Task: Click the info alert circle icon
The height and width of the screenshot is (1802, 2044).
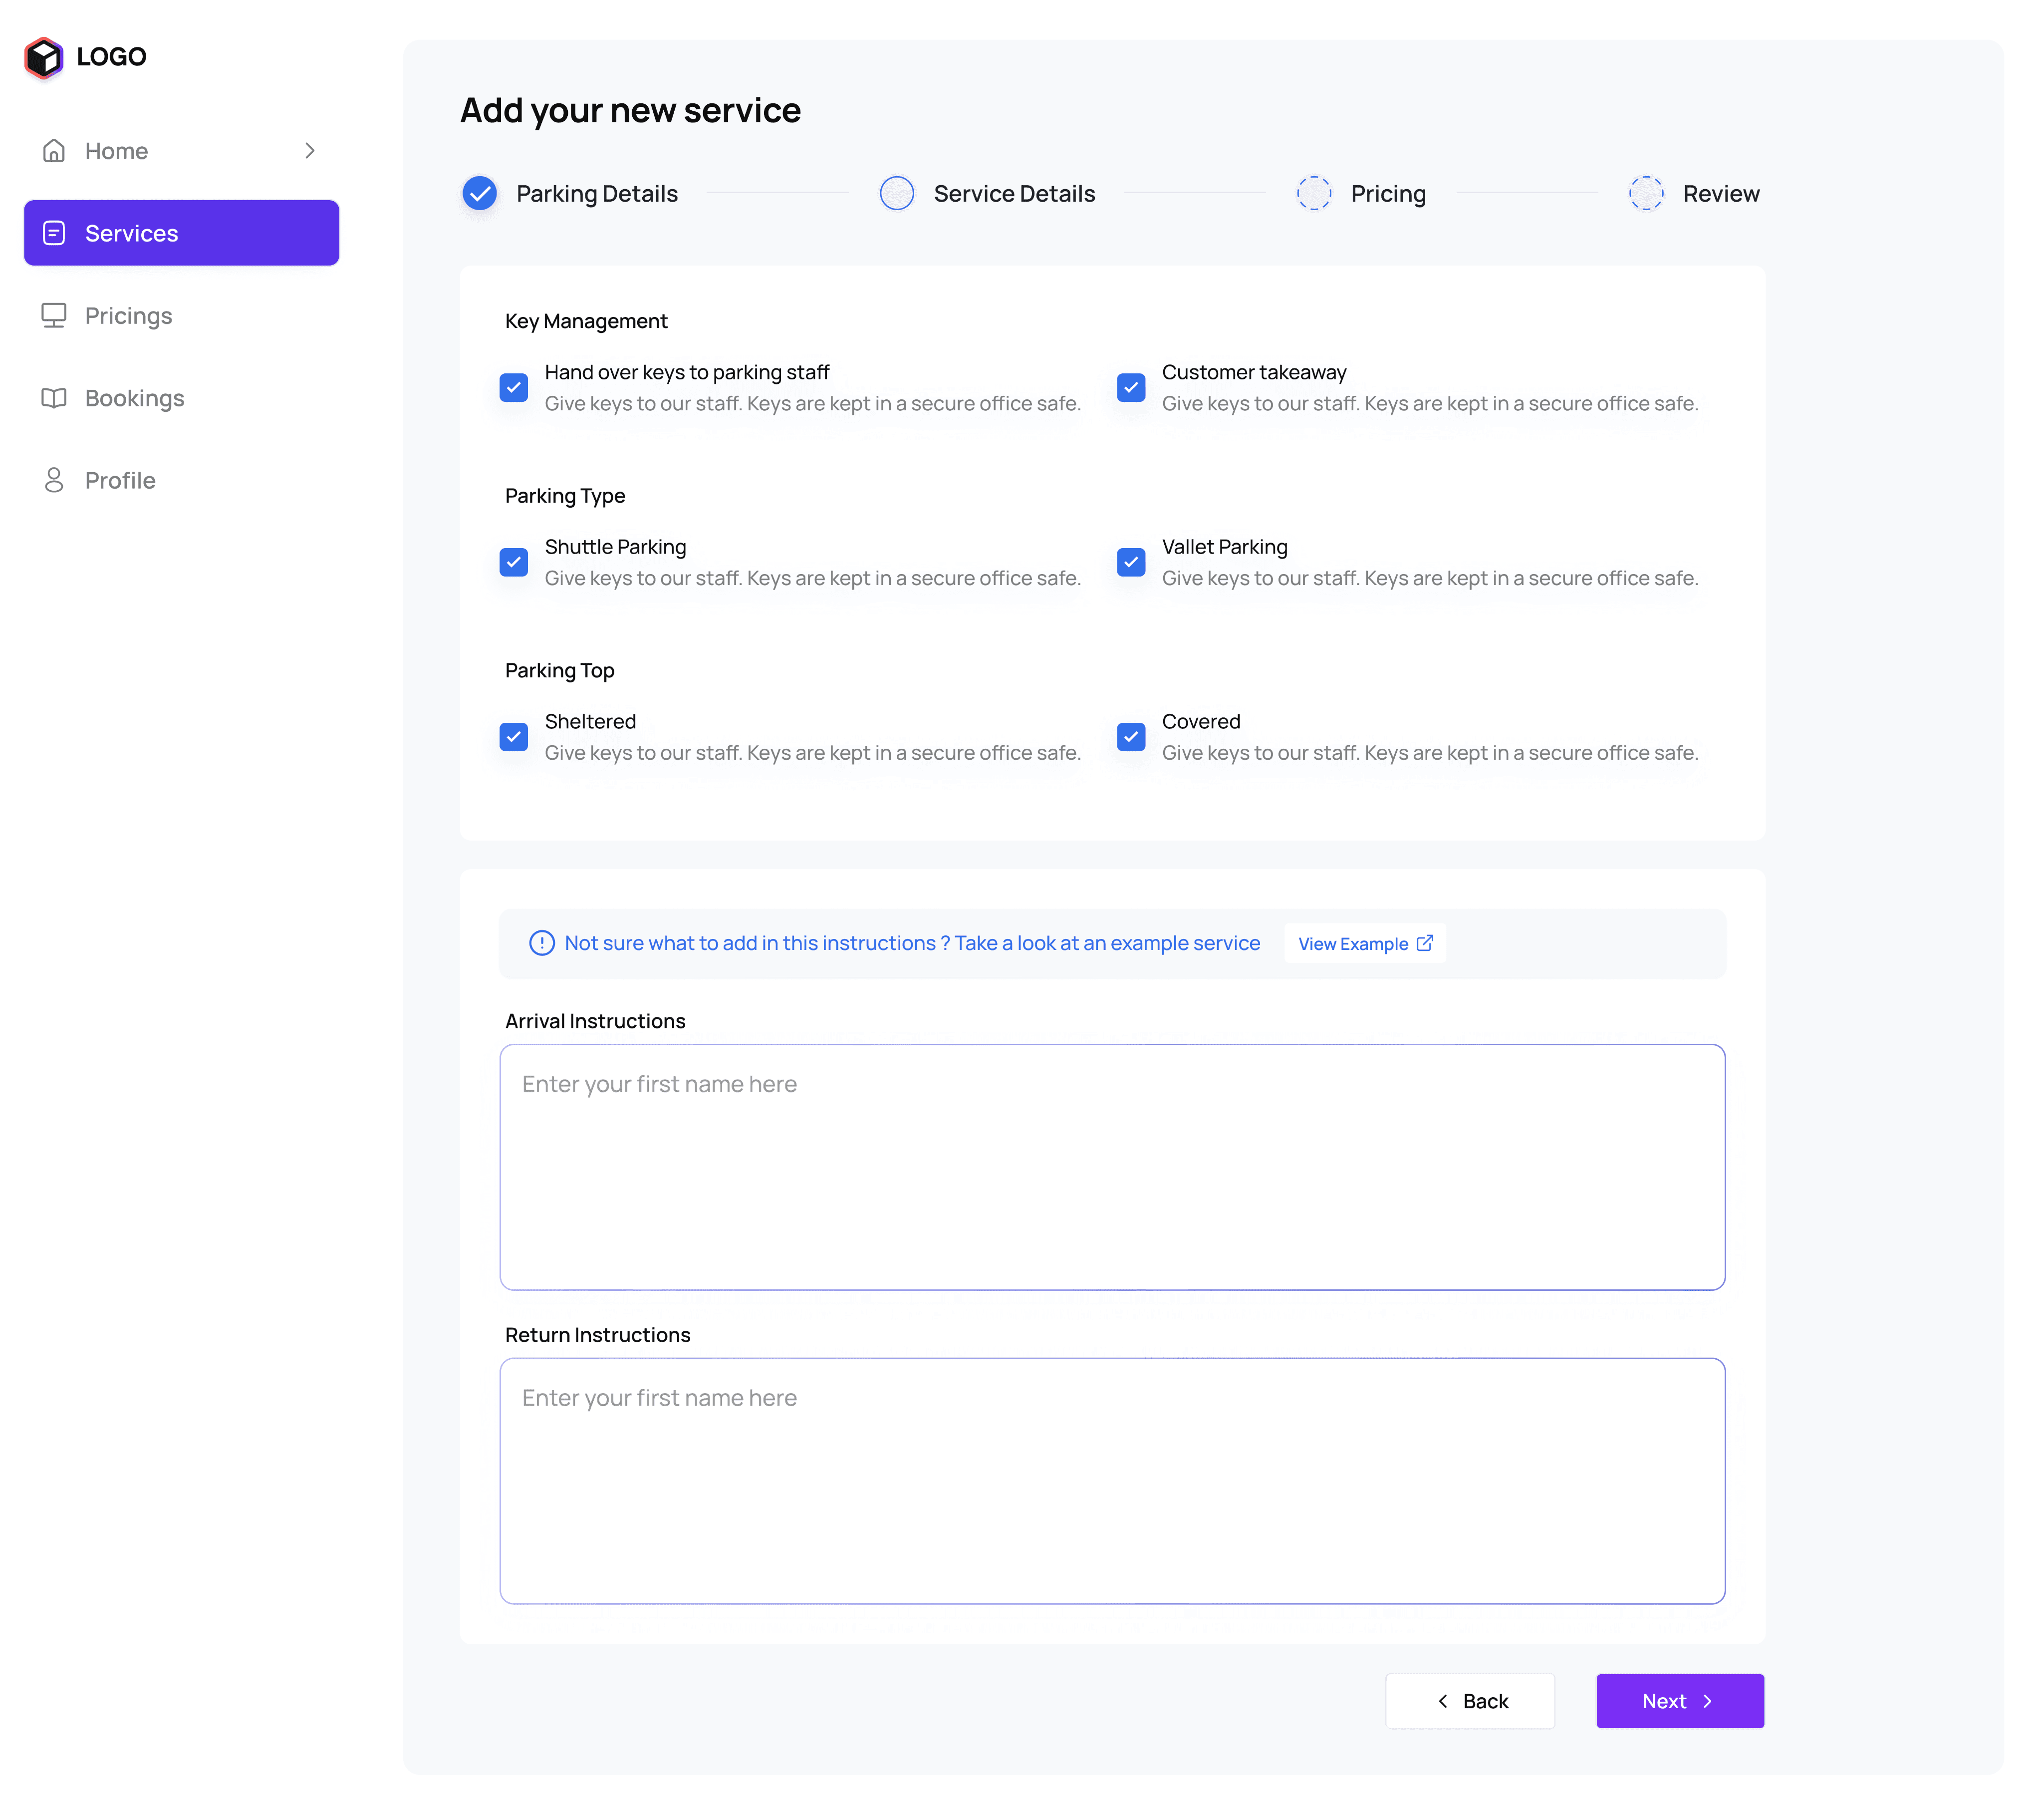Action: pyautogui.click(x=542, y=943)
